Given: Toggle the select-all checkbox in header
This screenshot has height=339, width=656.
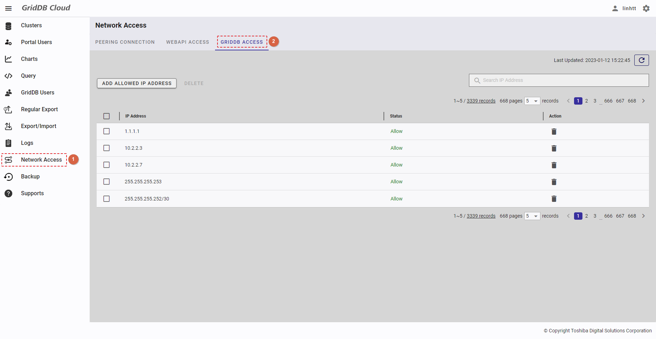Looking at the screenshot, I should pyautogui.click(x=106, y=116).
